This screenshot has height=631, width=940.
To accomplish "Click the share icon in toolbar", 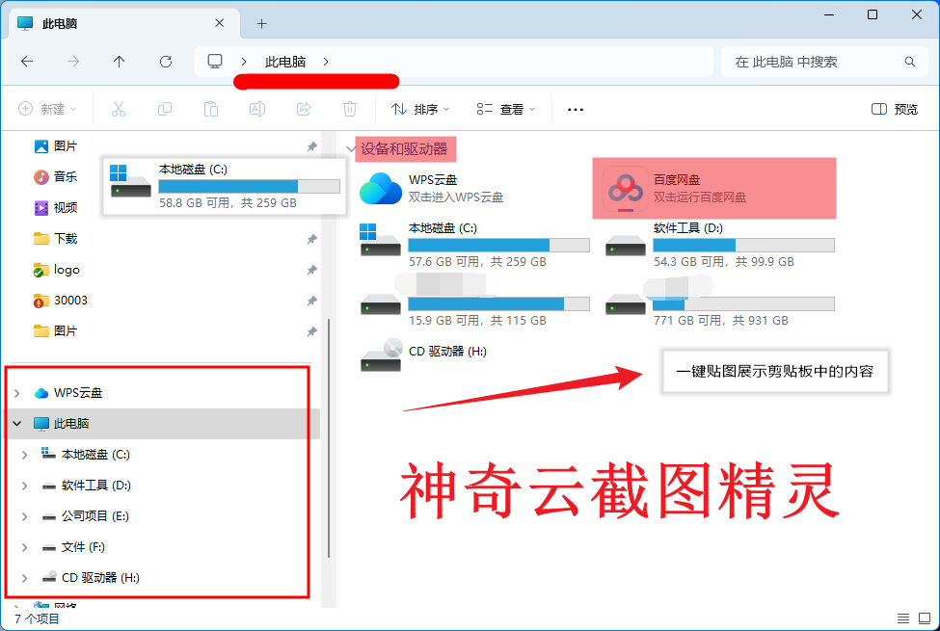I will (304, 109).
